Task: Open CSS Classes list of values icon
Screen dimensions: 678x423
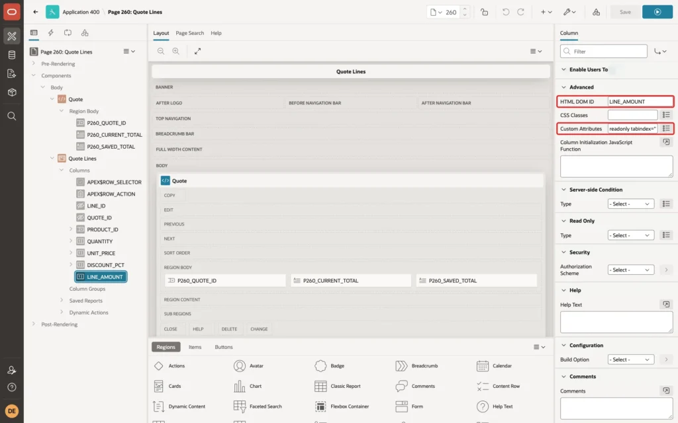Action: click(666, 115)
